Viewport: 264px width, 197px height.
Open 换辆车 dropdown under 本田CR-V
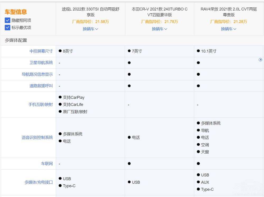tap(159, 29)
